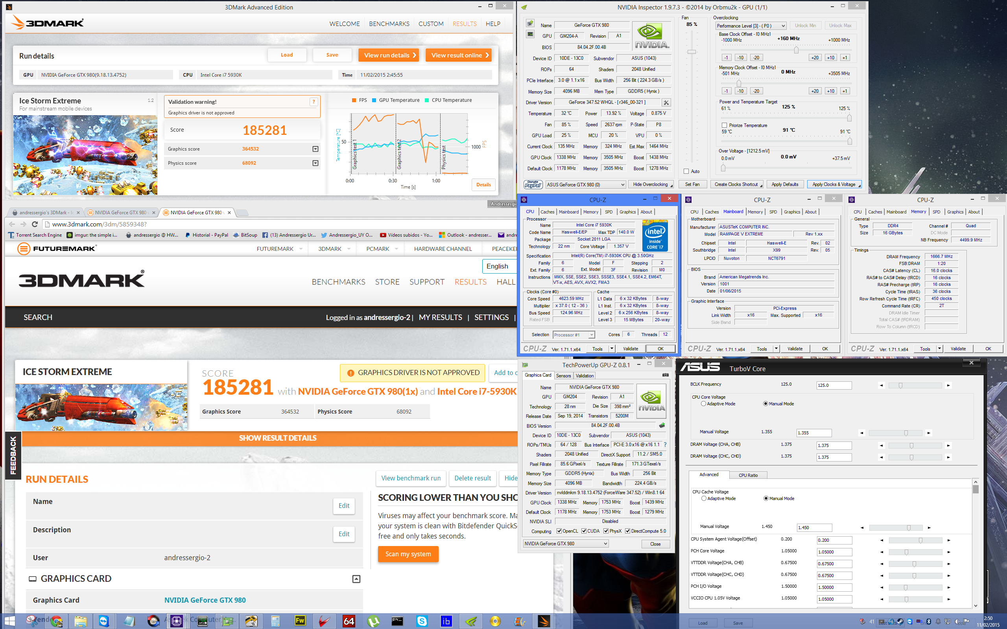This screenshot has height=629, width=1007.
Task: Click the Base Clock Offset slider handle
Action: (x=796, y=50)
